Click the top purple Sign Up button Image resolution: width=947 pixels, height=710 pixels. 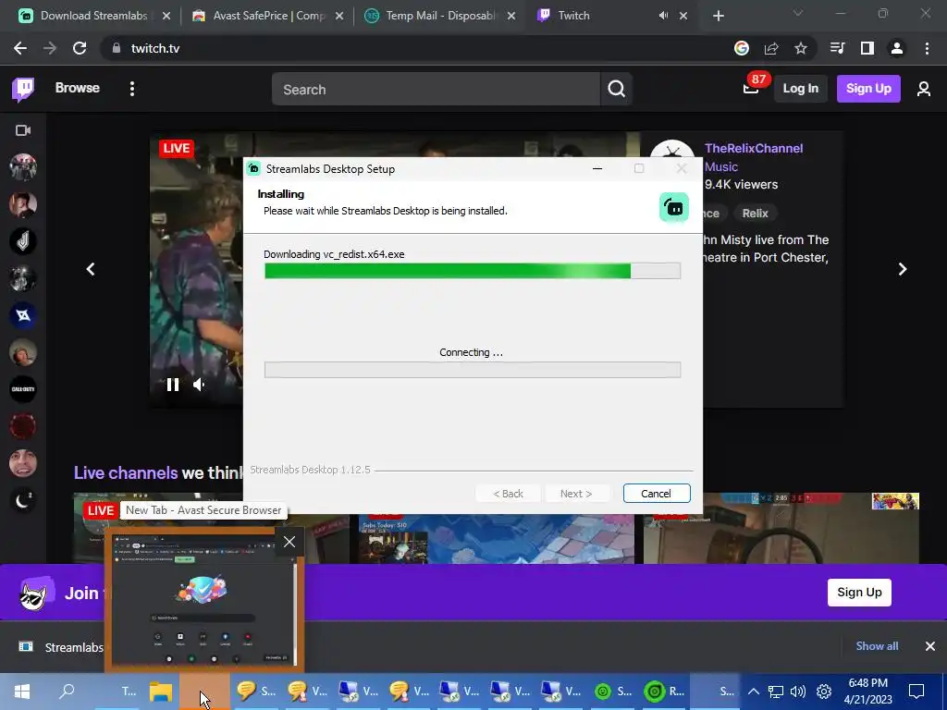(x=868, y=89)
